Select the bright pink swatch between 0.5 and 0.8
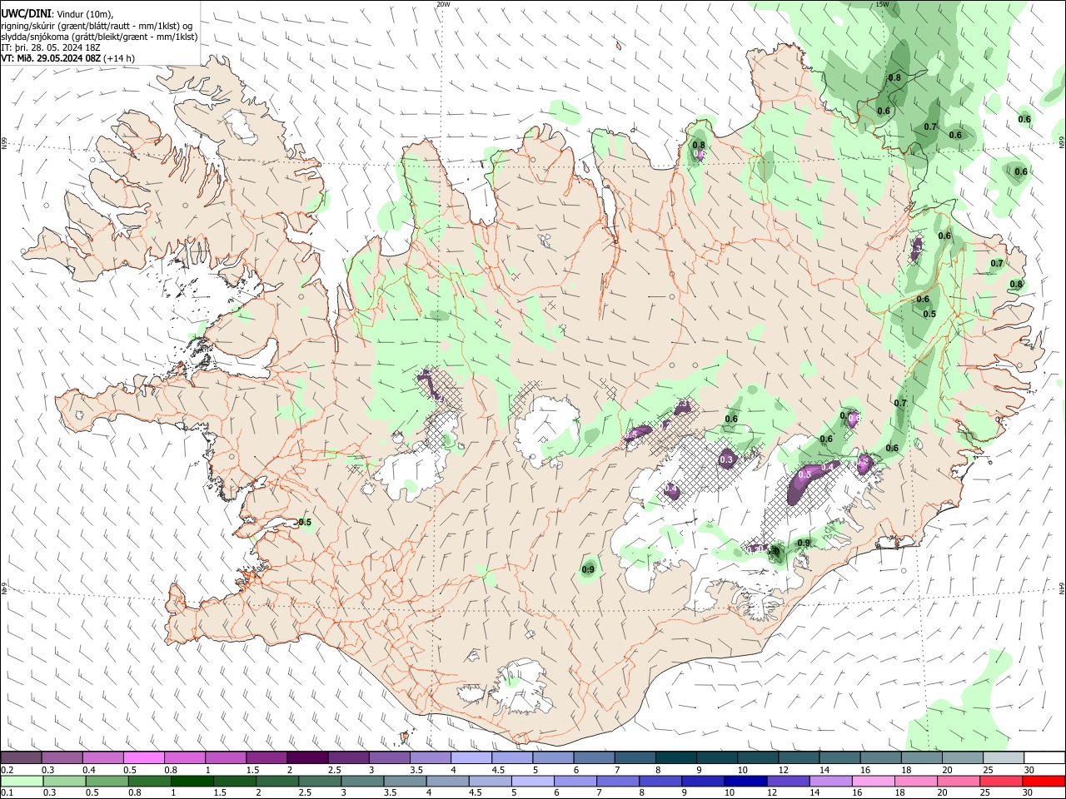Screen dimensions: 1066x799 click(x=144, y=757)
